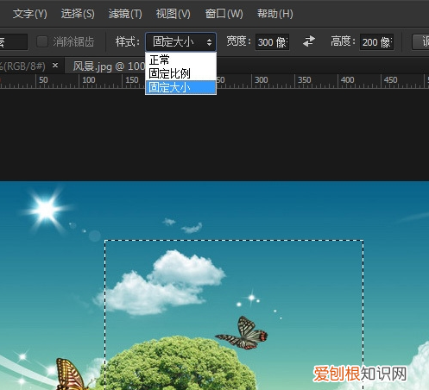
Task: Swap width and height values icon
Action: click(309, 41)
